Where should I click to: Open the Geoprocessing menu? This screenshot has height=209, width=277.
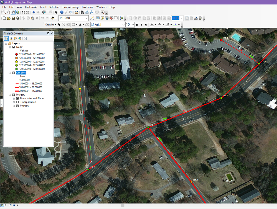click(70, 7)
